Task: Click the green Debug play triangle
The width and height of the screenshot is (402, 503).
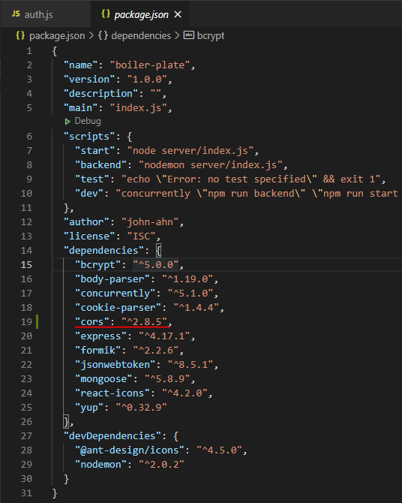Action: pos(67,122)
